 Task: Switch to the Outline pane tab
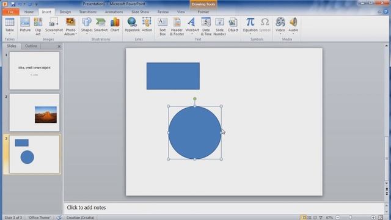(x=31, y=46)
